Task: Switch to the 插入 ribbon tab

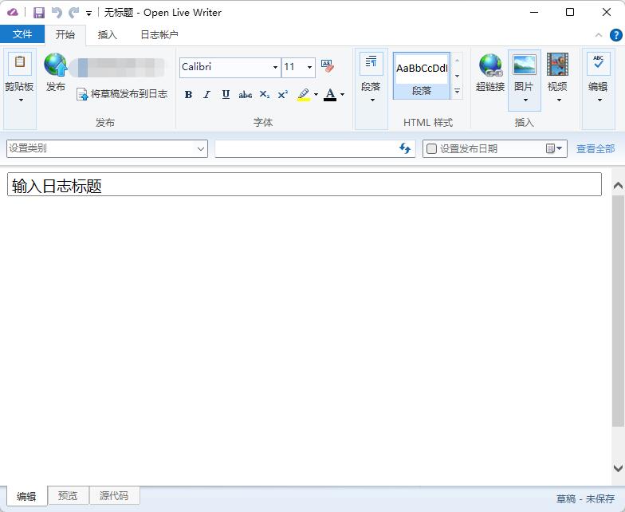Action: click(x=107, y=35)
